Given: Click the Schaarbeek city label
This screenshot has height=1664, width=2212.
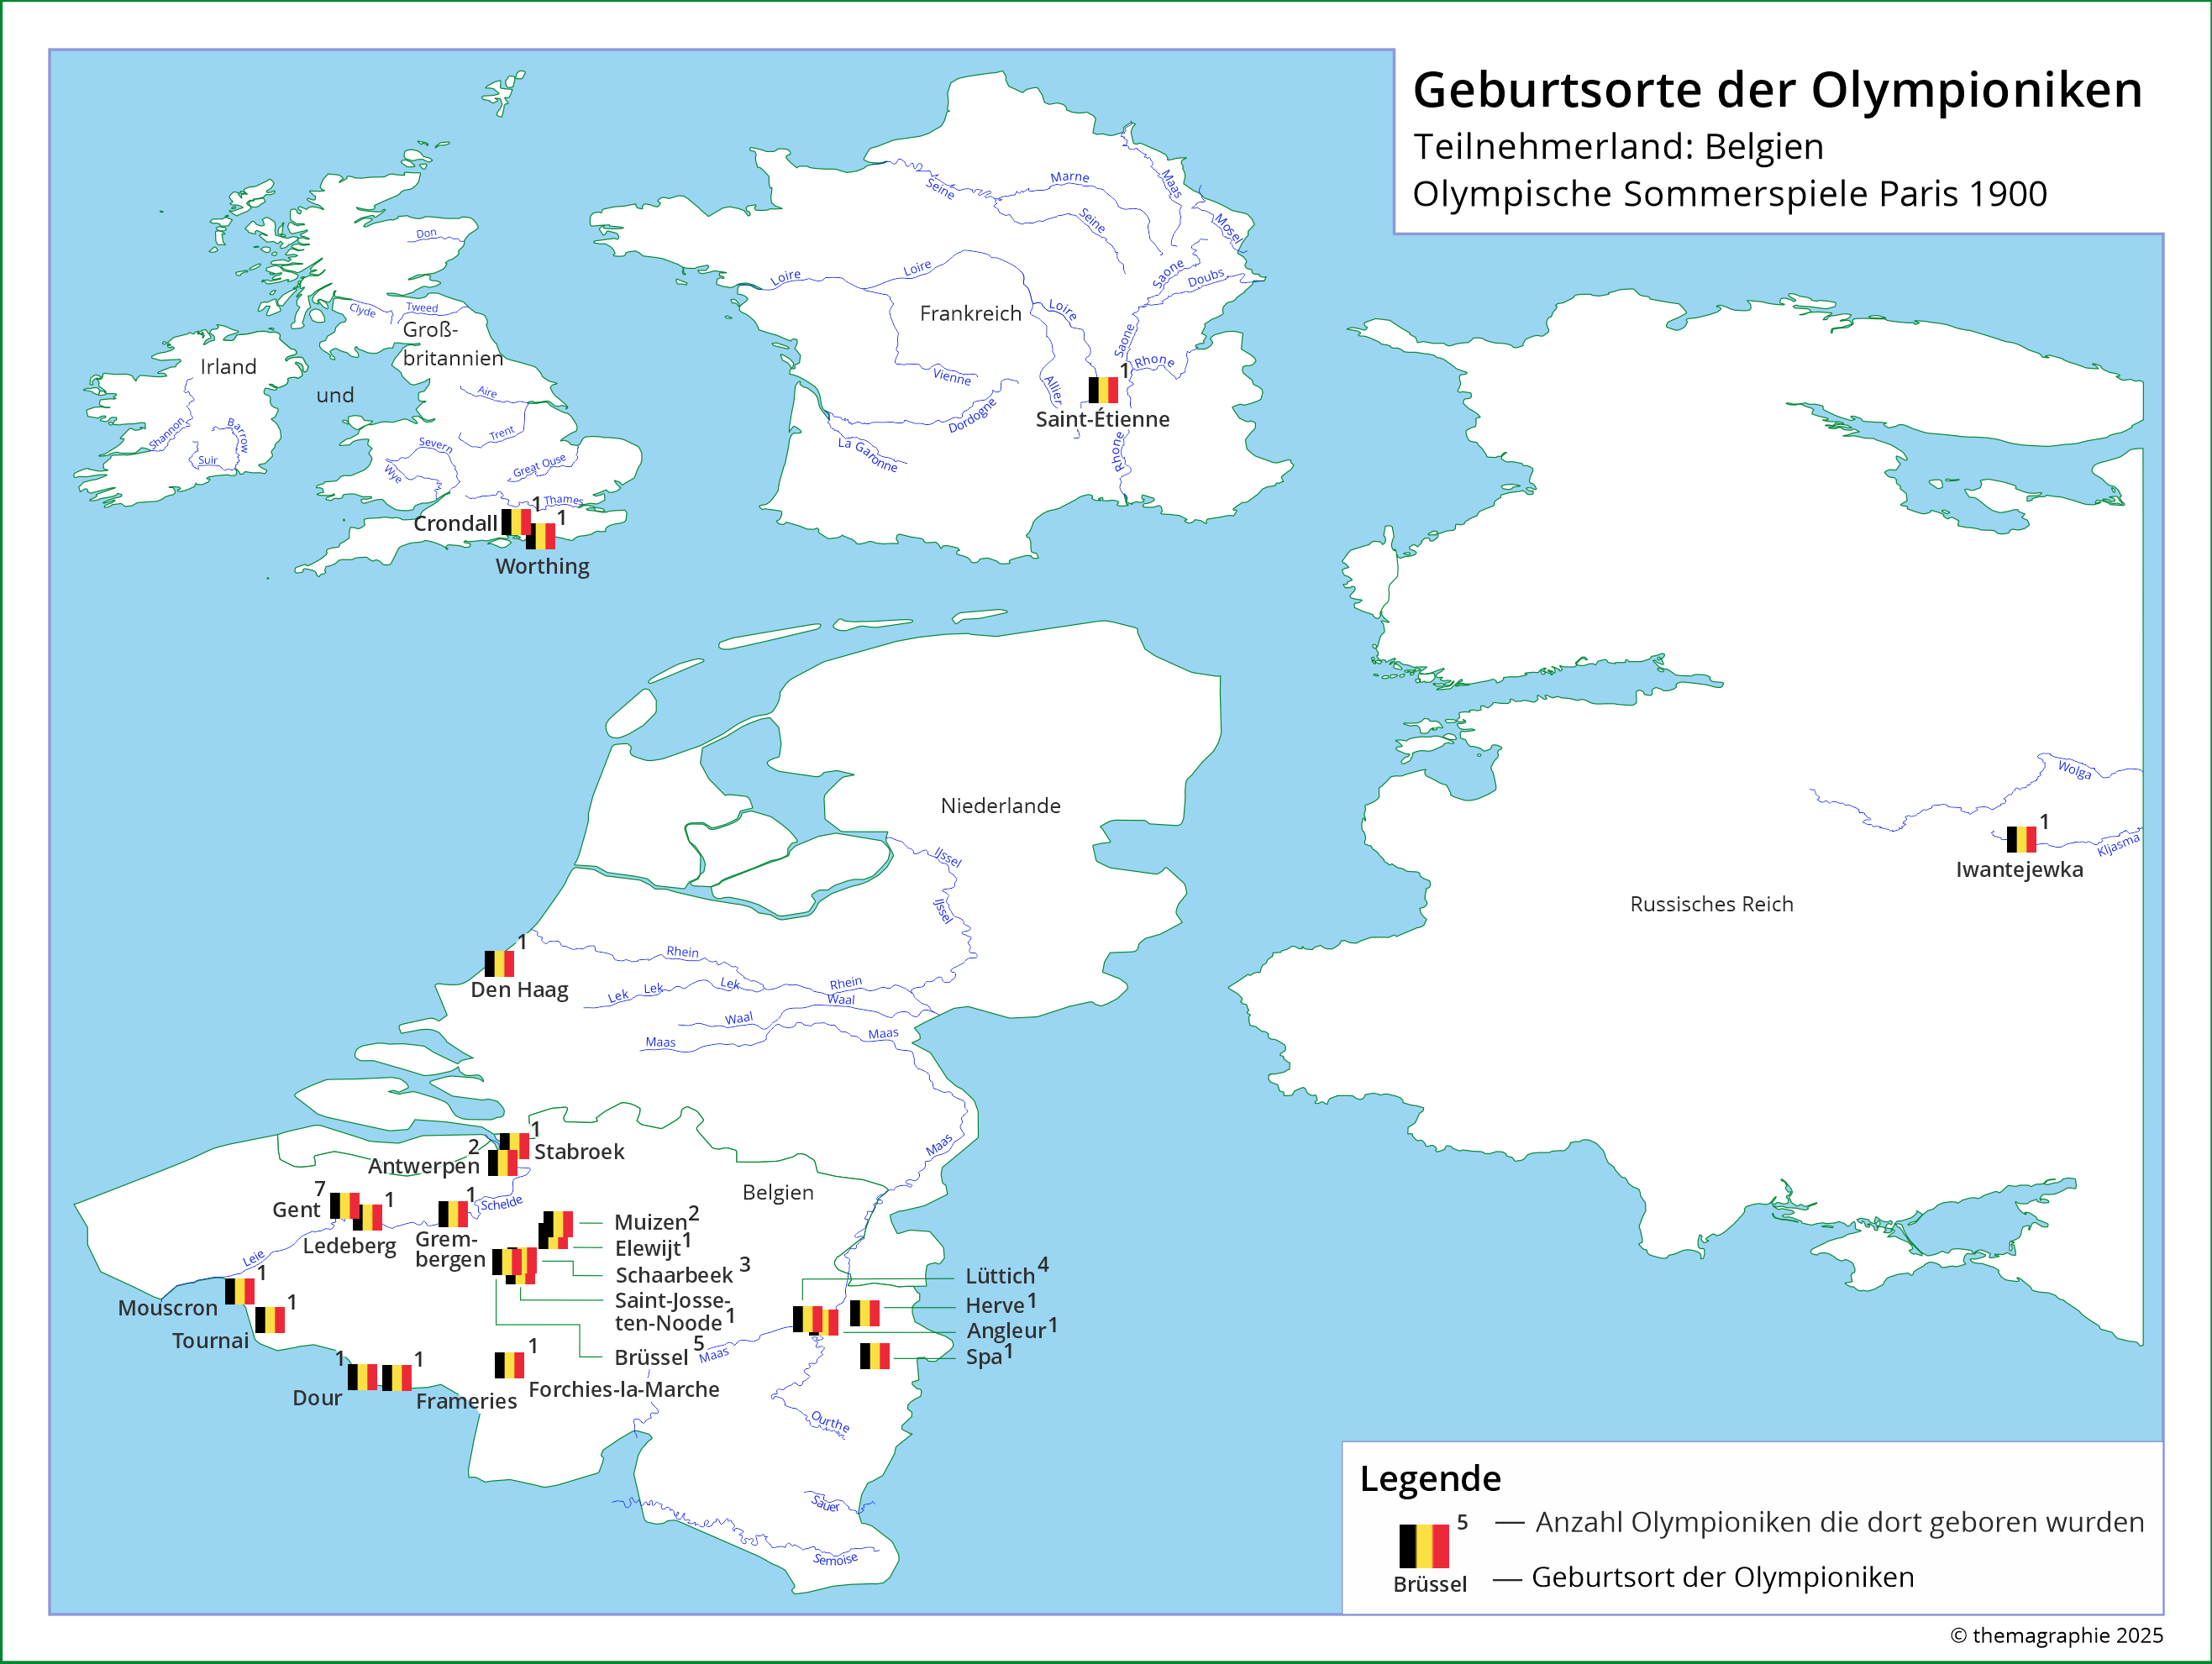Looking at the screenshot, I should pos(673,1275).
